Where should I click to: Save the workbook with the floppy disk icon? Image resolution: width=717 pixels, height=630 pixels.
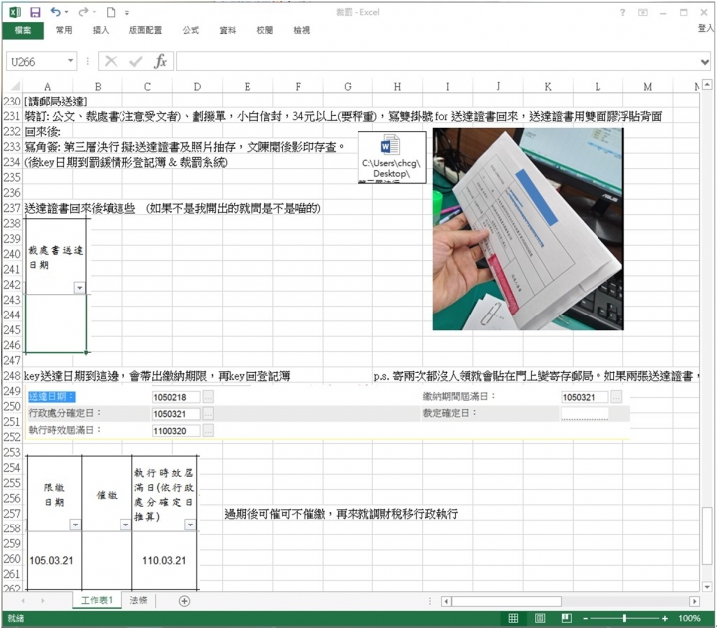click(x=35, y=12)
